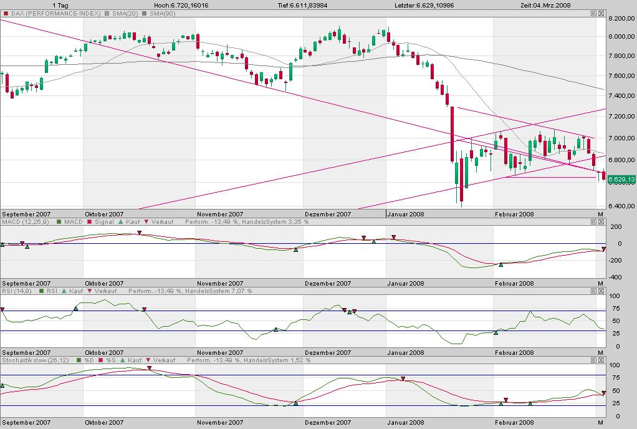Select the Stochastik sell marker near Januar 2008
The height and width of the screenshot is (429, 637).
tap(403, 378)
